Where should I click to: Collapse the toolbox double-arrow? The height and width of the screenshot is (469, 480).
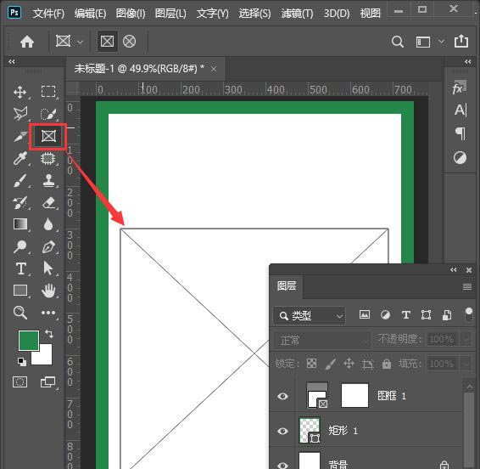point(12,62)
